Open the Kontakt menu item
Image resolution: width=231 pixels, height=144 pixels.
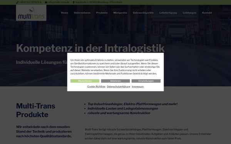[x=207, y=13]
